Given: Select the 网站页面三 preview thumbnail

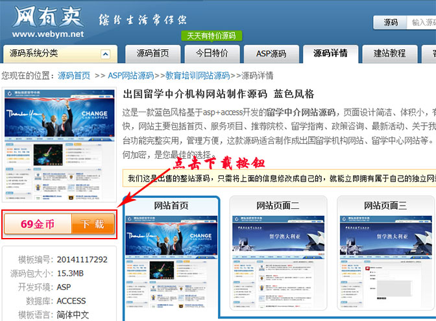Looking at the screenshot, I should click(x=385, y=254).
